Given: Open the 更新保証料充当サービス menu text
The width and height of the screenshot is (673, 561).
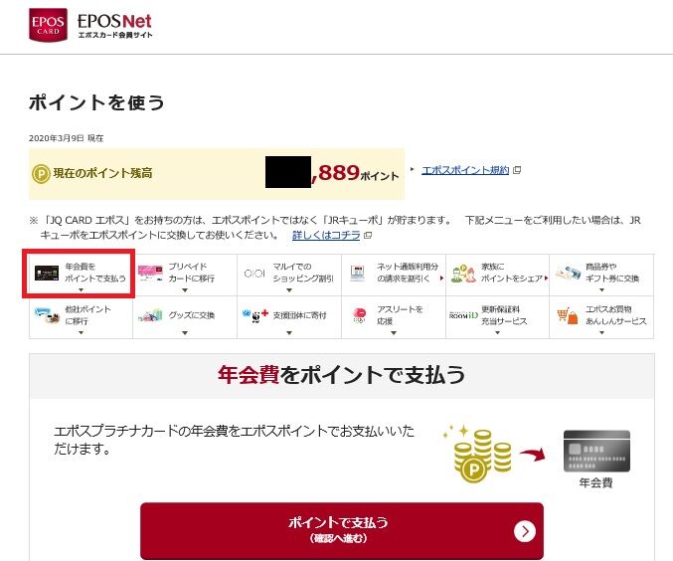Looking at the screenshot, I should (504, 315).
